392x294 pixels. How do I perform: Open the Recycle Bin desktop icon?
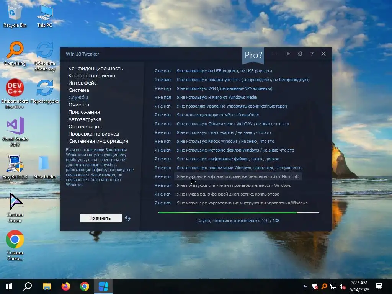point(15,16)
